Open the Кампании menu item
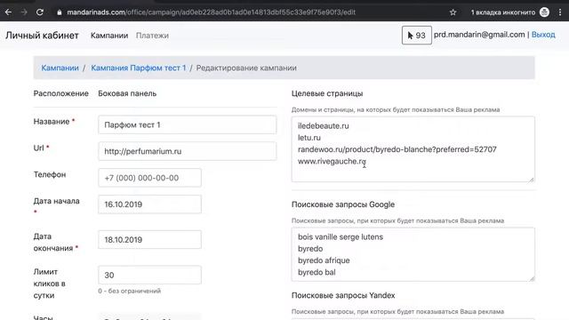 click(109, 36)
